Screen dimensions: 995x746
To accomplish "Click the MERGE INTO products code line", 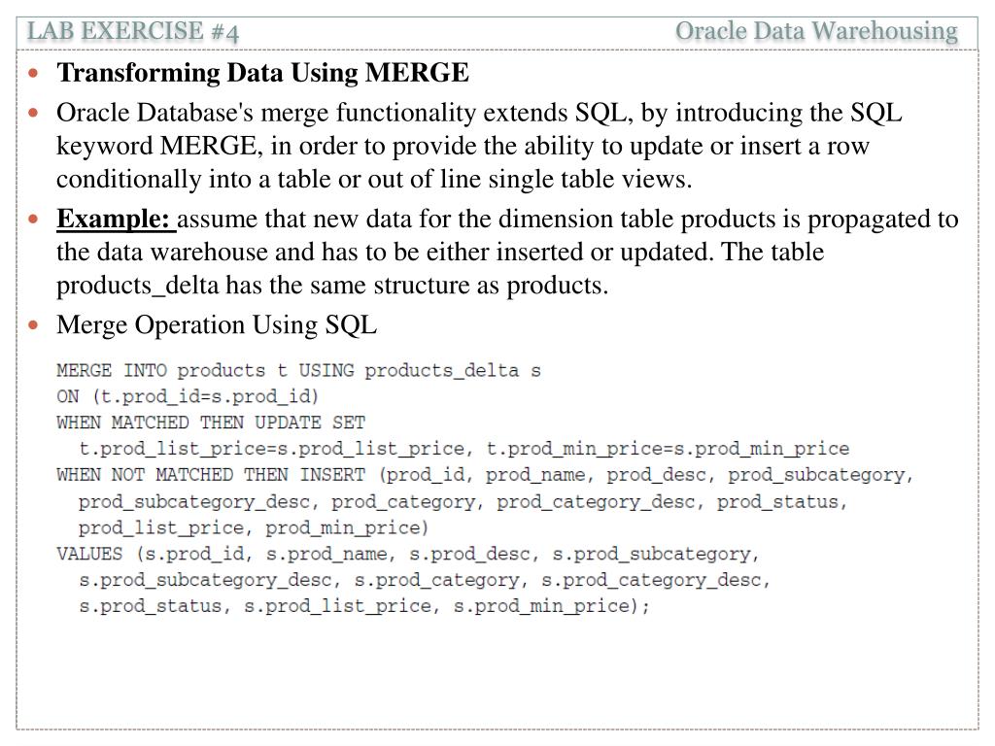I will point(298,370).
